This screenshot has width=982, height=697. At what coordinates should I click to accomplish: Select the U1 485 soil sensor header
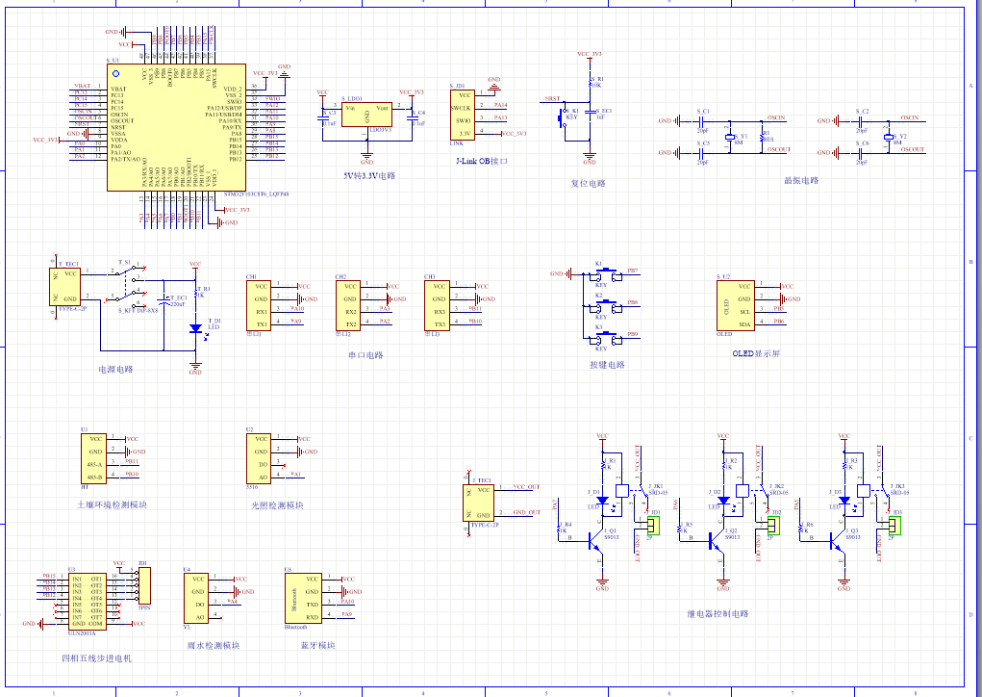click(x=94, y=457)
